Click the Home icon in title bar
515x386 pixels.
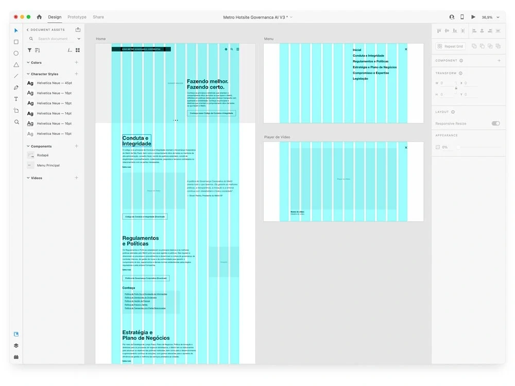point(39,17)
